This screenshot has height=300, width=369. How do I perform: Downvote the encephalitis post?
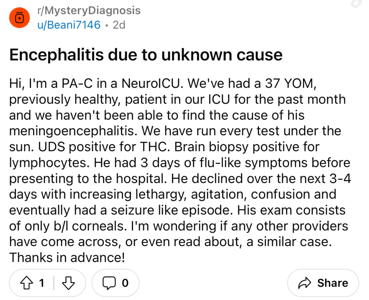click(68, 283)
